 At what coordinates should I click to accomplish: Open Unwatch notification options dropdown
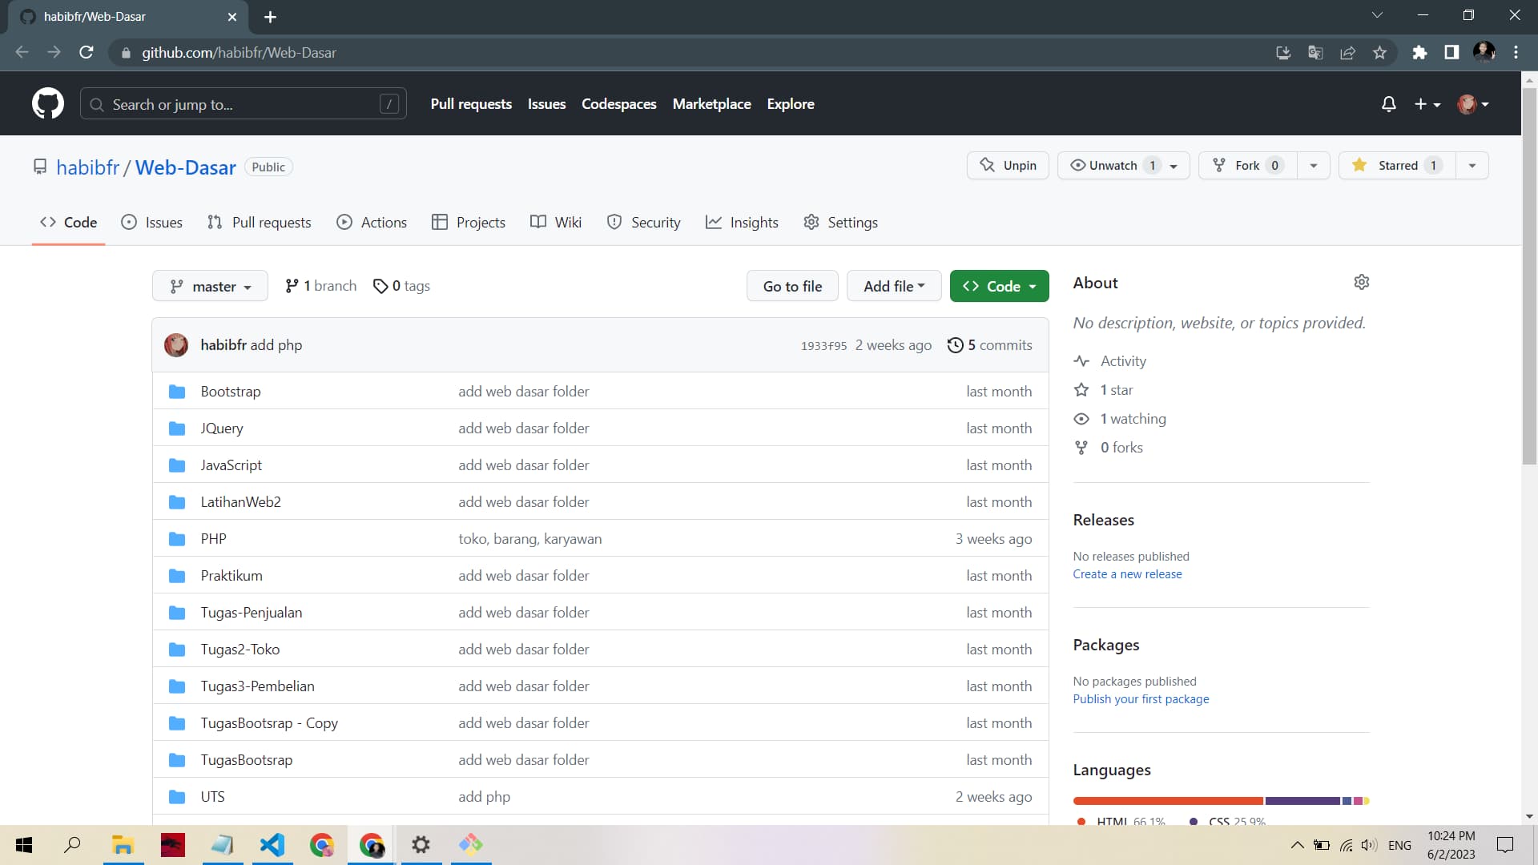pos(1174,166)
